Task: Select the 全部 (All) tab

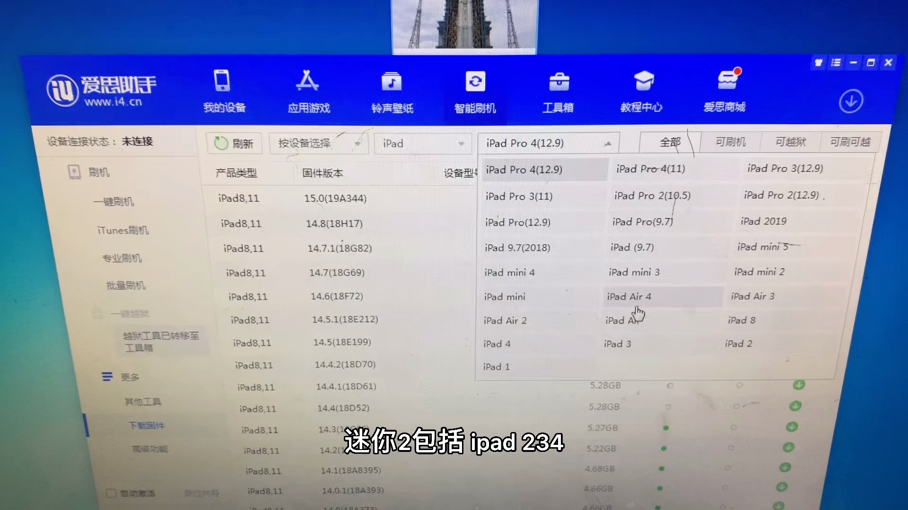Action: tap(670, 142)
